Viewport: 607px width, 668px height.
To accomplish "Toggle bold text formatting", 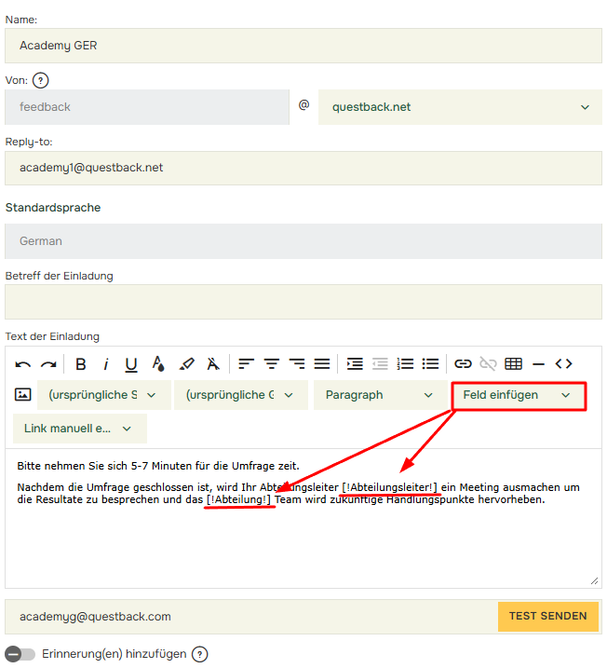I will coord(81,364).
